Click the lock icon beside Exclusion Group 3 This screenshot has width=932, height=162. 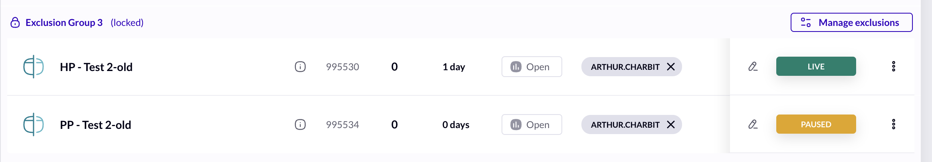(x=15, y=22)
